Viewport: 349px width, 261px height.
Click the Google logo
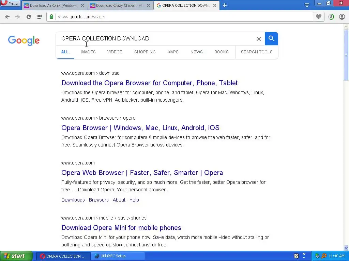pos(24,40)
